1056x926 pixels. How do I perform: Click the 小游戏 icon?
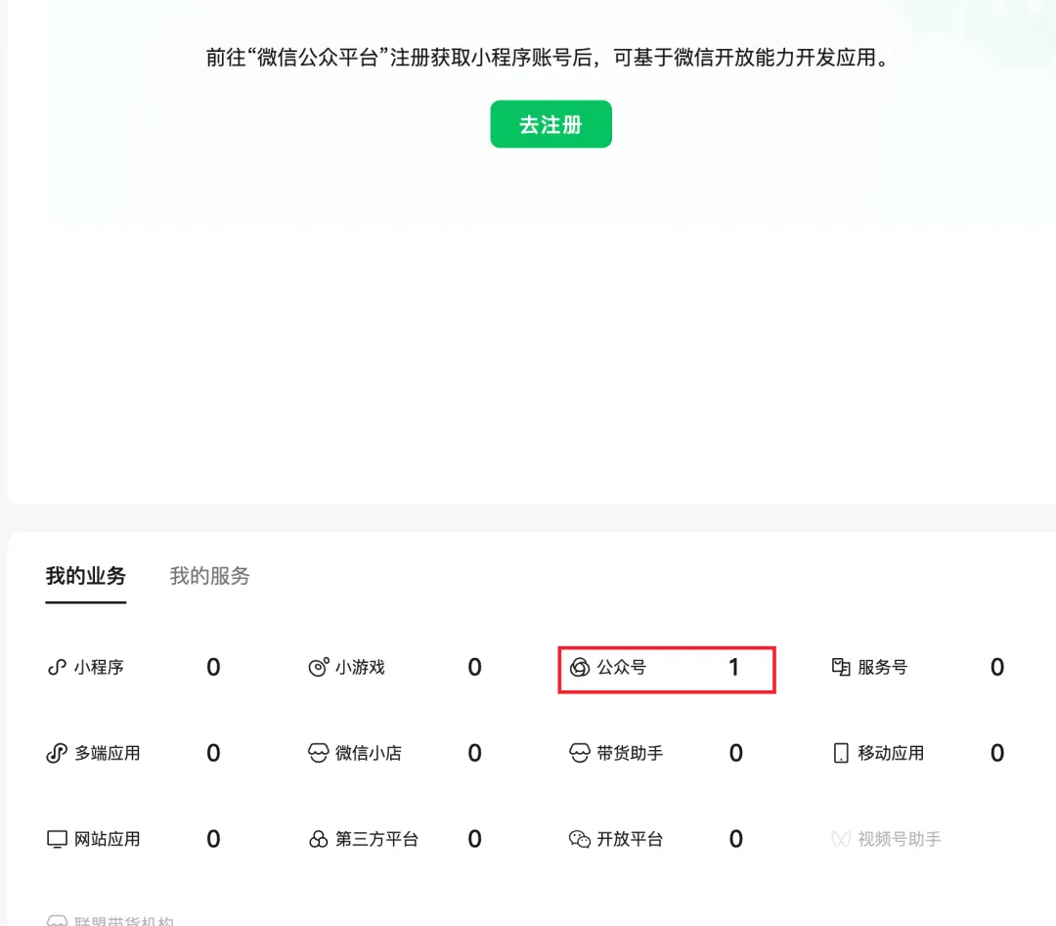point(319,668)
